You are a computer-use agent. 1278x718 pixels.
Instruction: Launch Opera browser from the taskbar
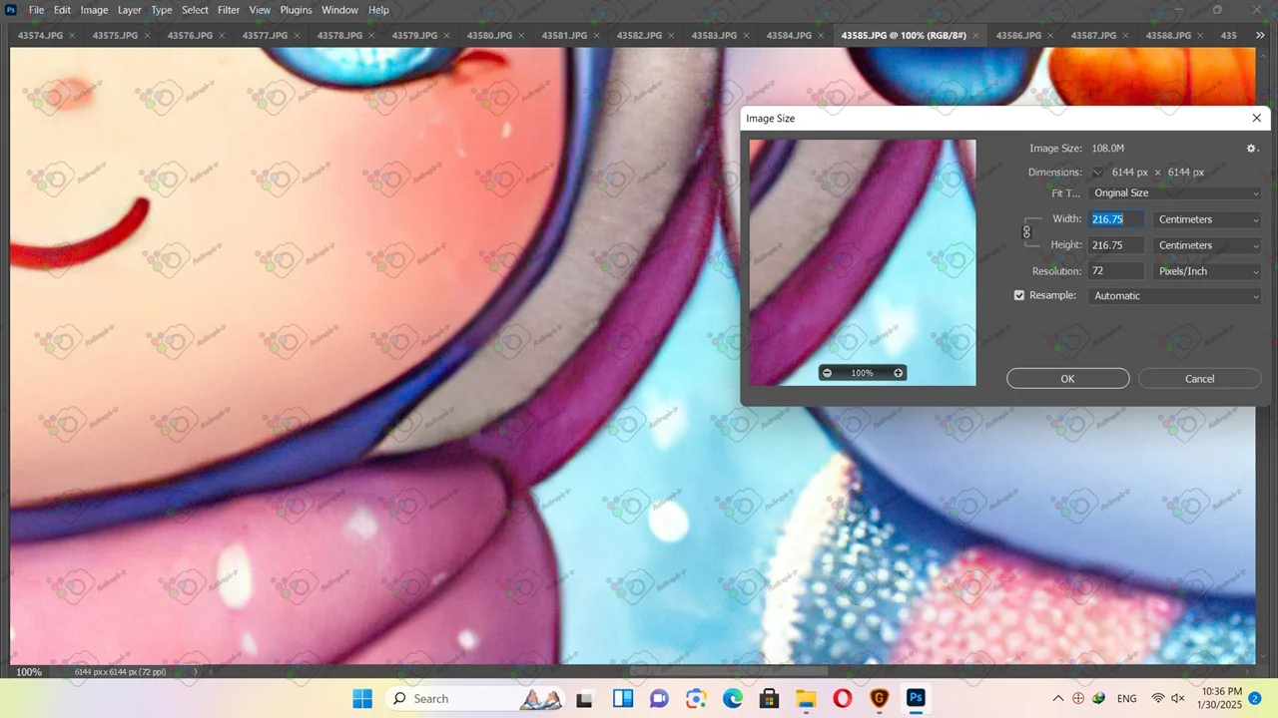[x=843, y=698]
